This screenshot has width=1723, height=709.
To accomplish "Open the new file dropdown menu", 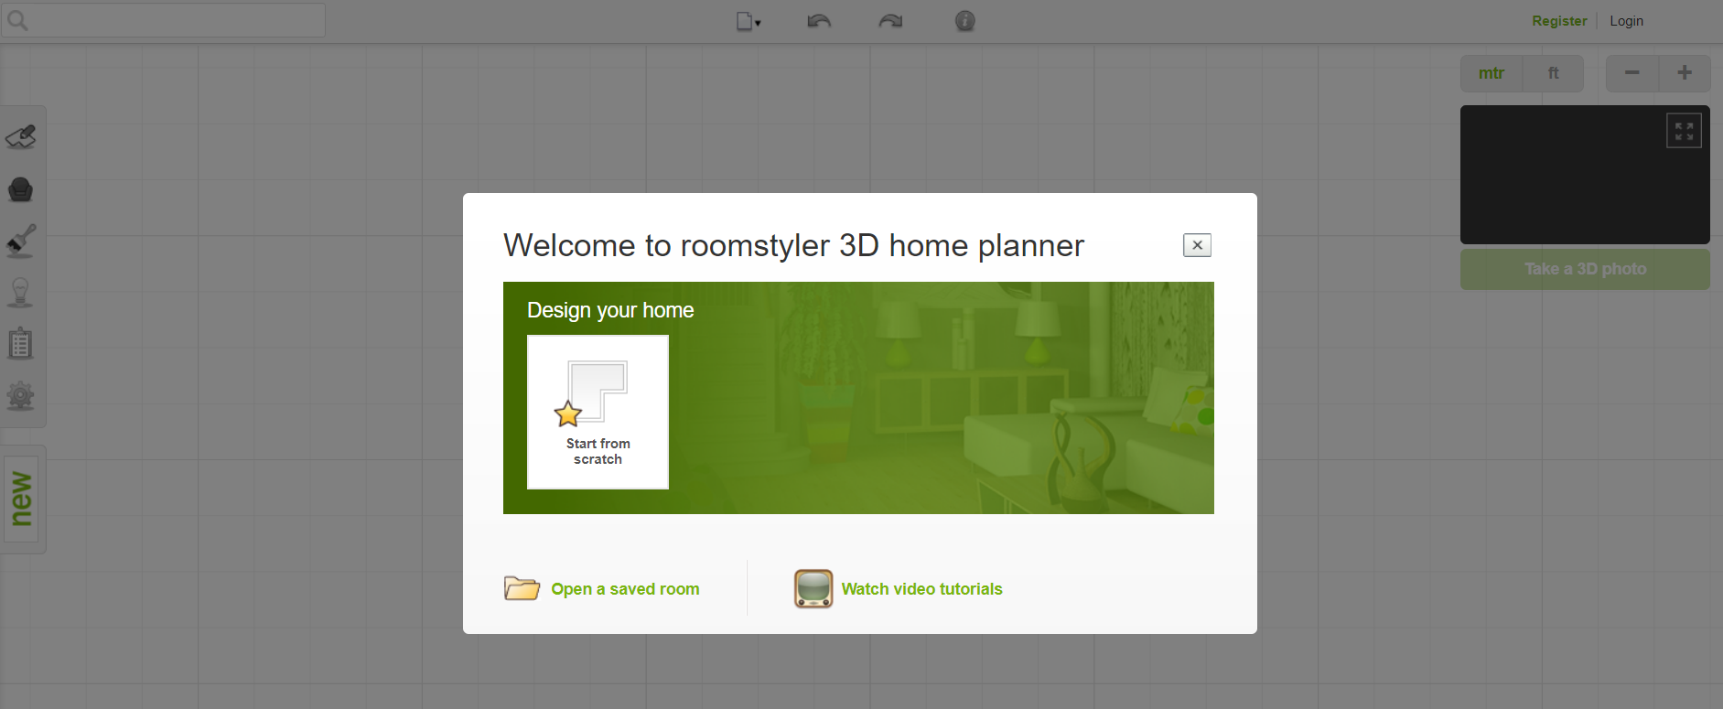I will pos(748,21).
